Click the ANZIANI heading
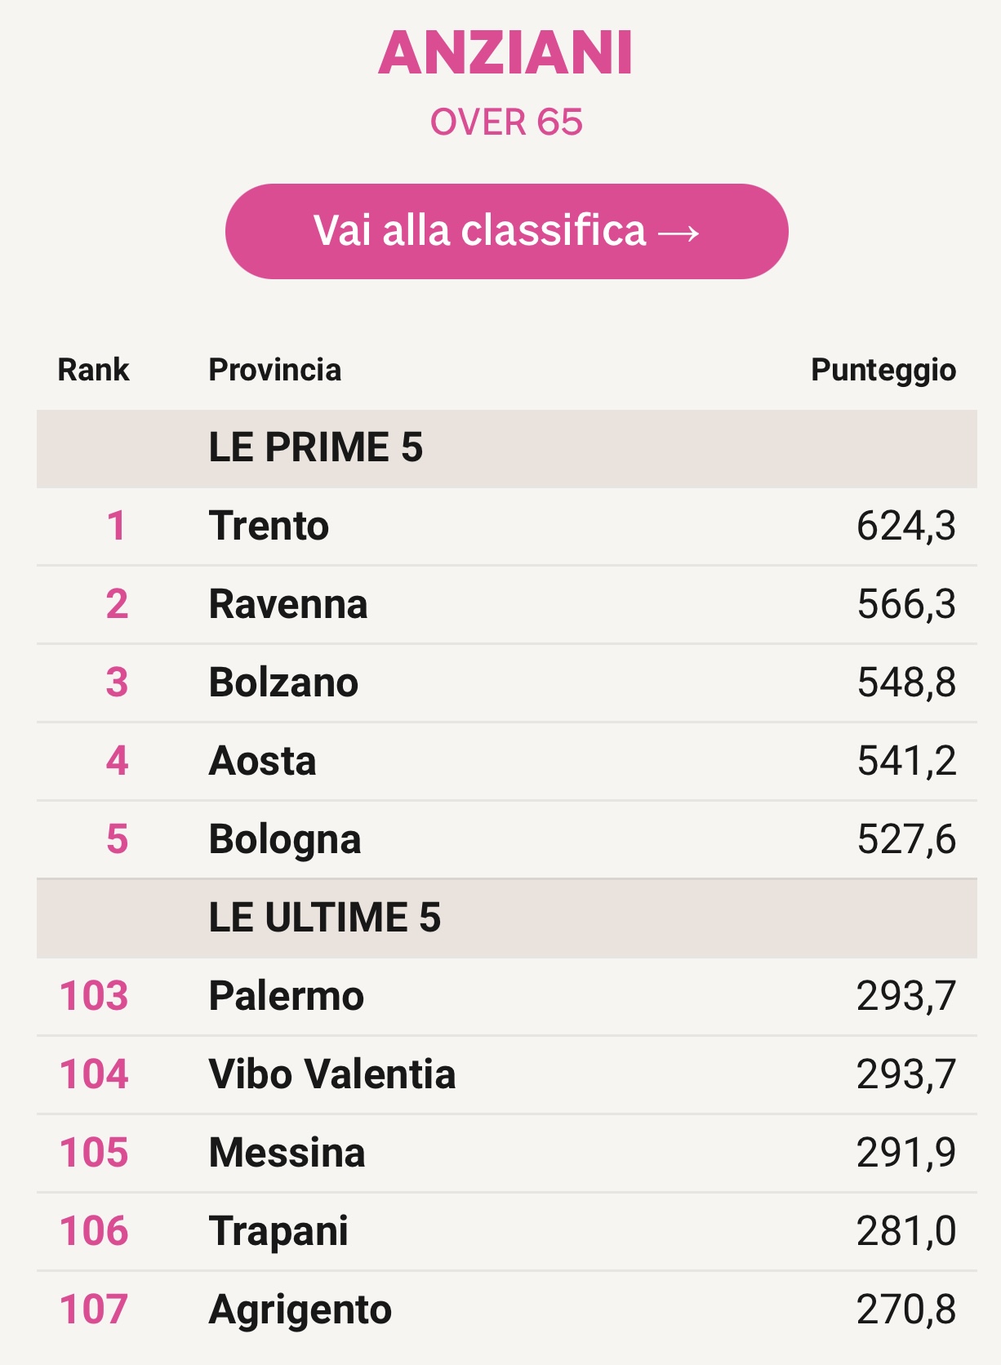The image size is (1001, 1365). point(505,53)
